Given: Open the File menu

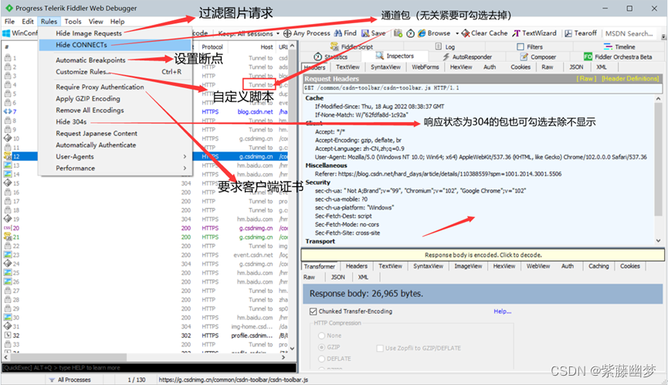Looking at the screenshot, I should [x=9, y=22].
